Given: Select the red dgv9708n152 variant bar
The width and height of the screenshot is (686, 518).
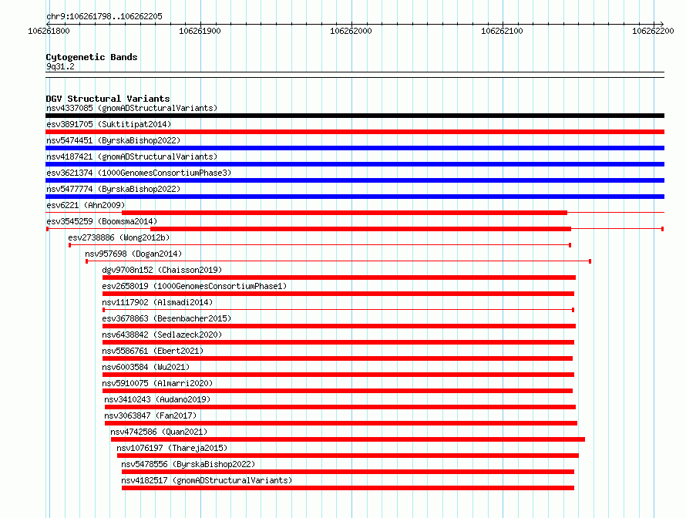Looking at the screenshot, I should point(339,277).
